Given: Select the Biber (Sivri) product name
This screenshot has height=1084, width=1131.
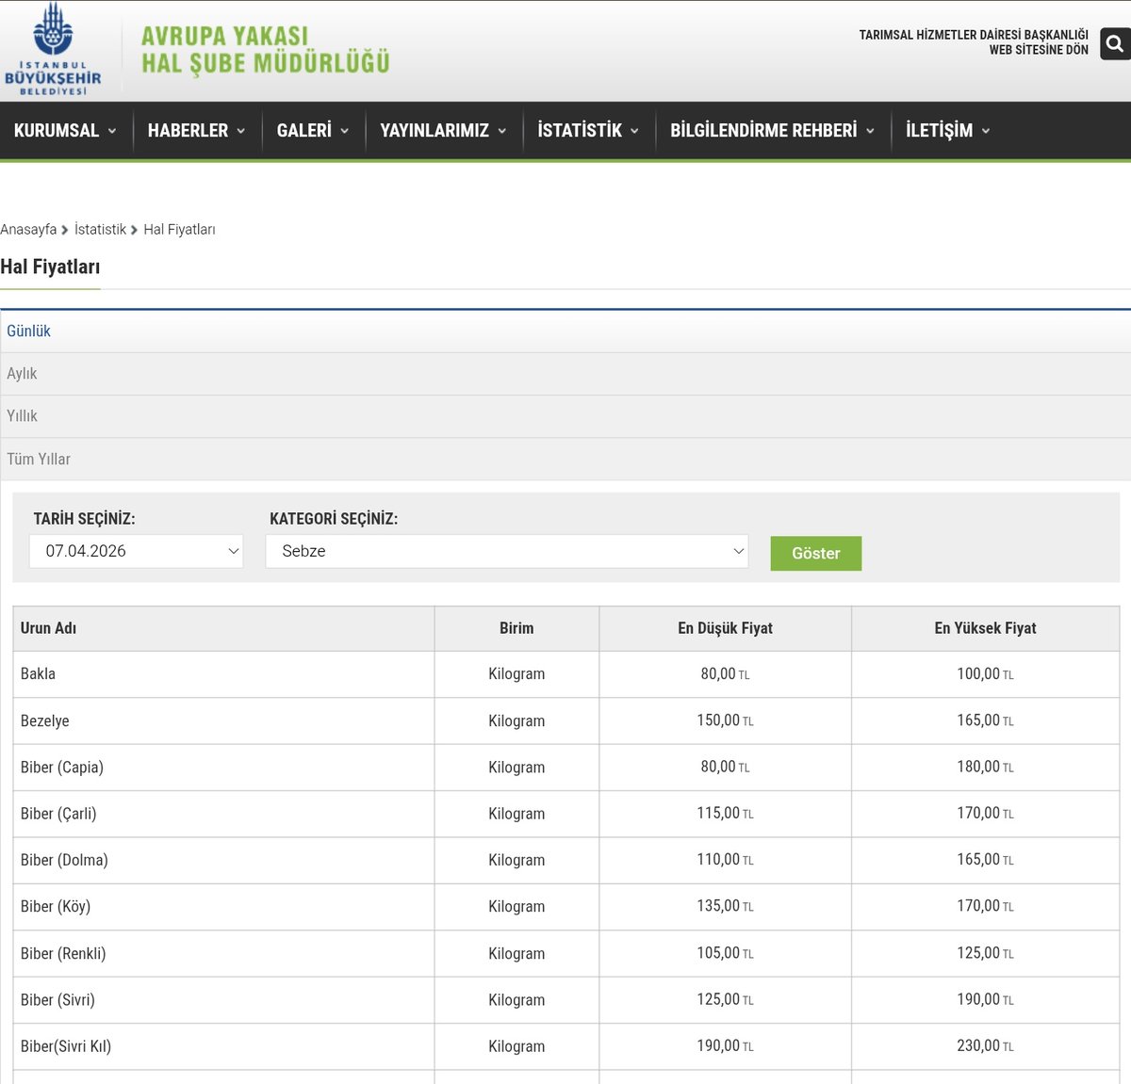Looking at the screenshot, I should coord(57,1000).
